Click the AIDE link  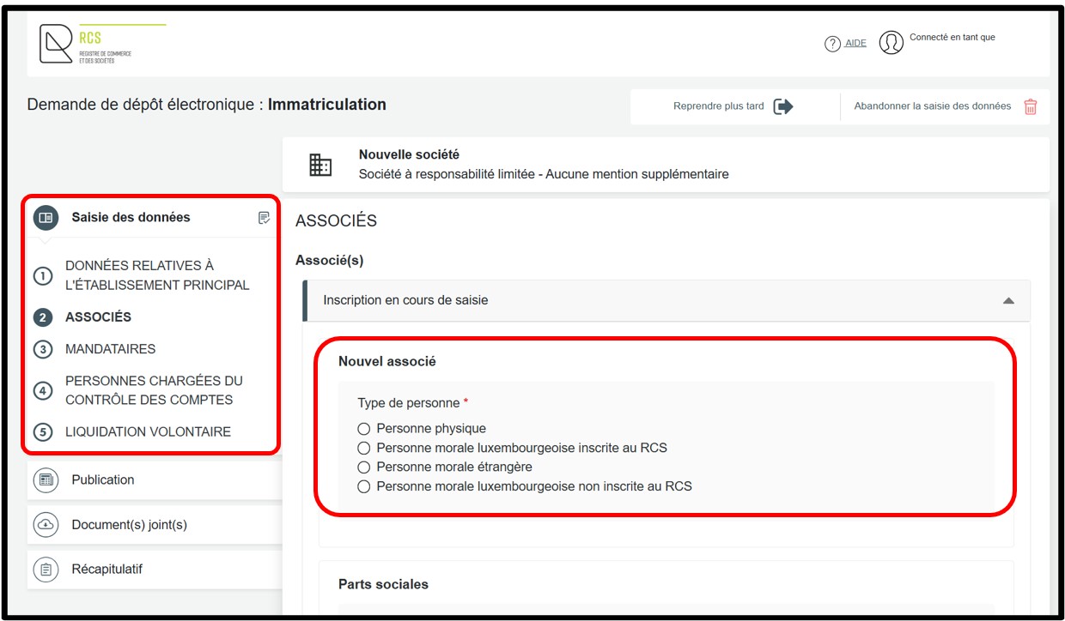pyautogui.click(x=855, y=43)
